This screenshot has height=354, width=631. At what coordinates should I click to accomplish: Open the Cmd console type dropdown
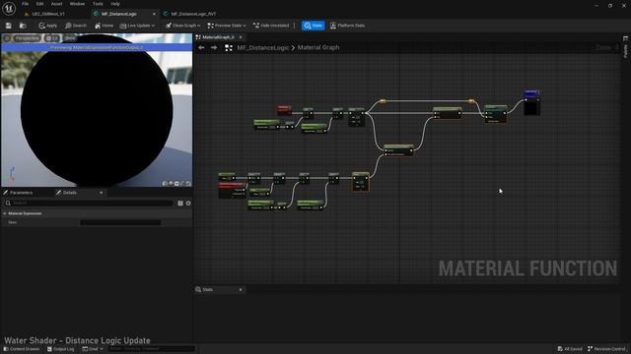coord(93,349)
